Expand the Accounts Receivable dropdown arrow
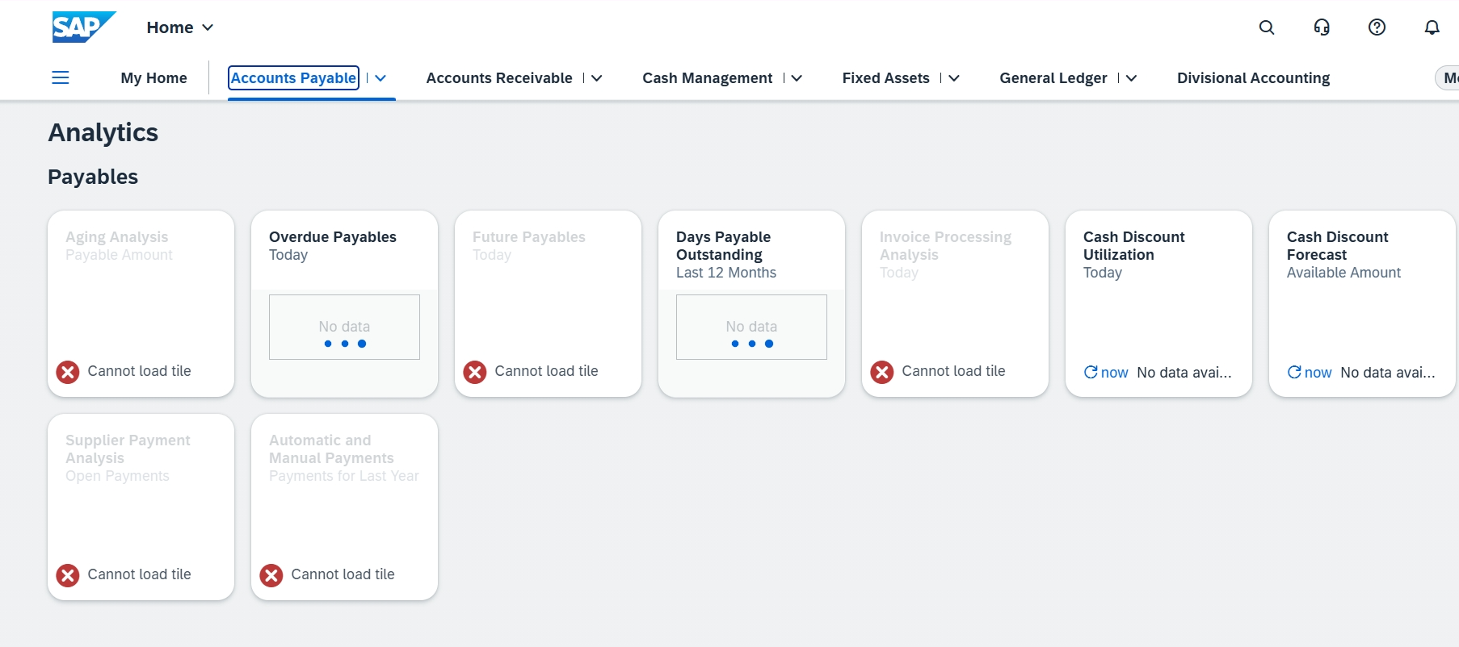Image resolution: width=1459 pixels, height=647 pixels. click(x=597, y=78)
